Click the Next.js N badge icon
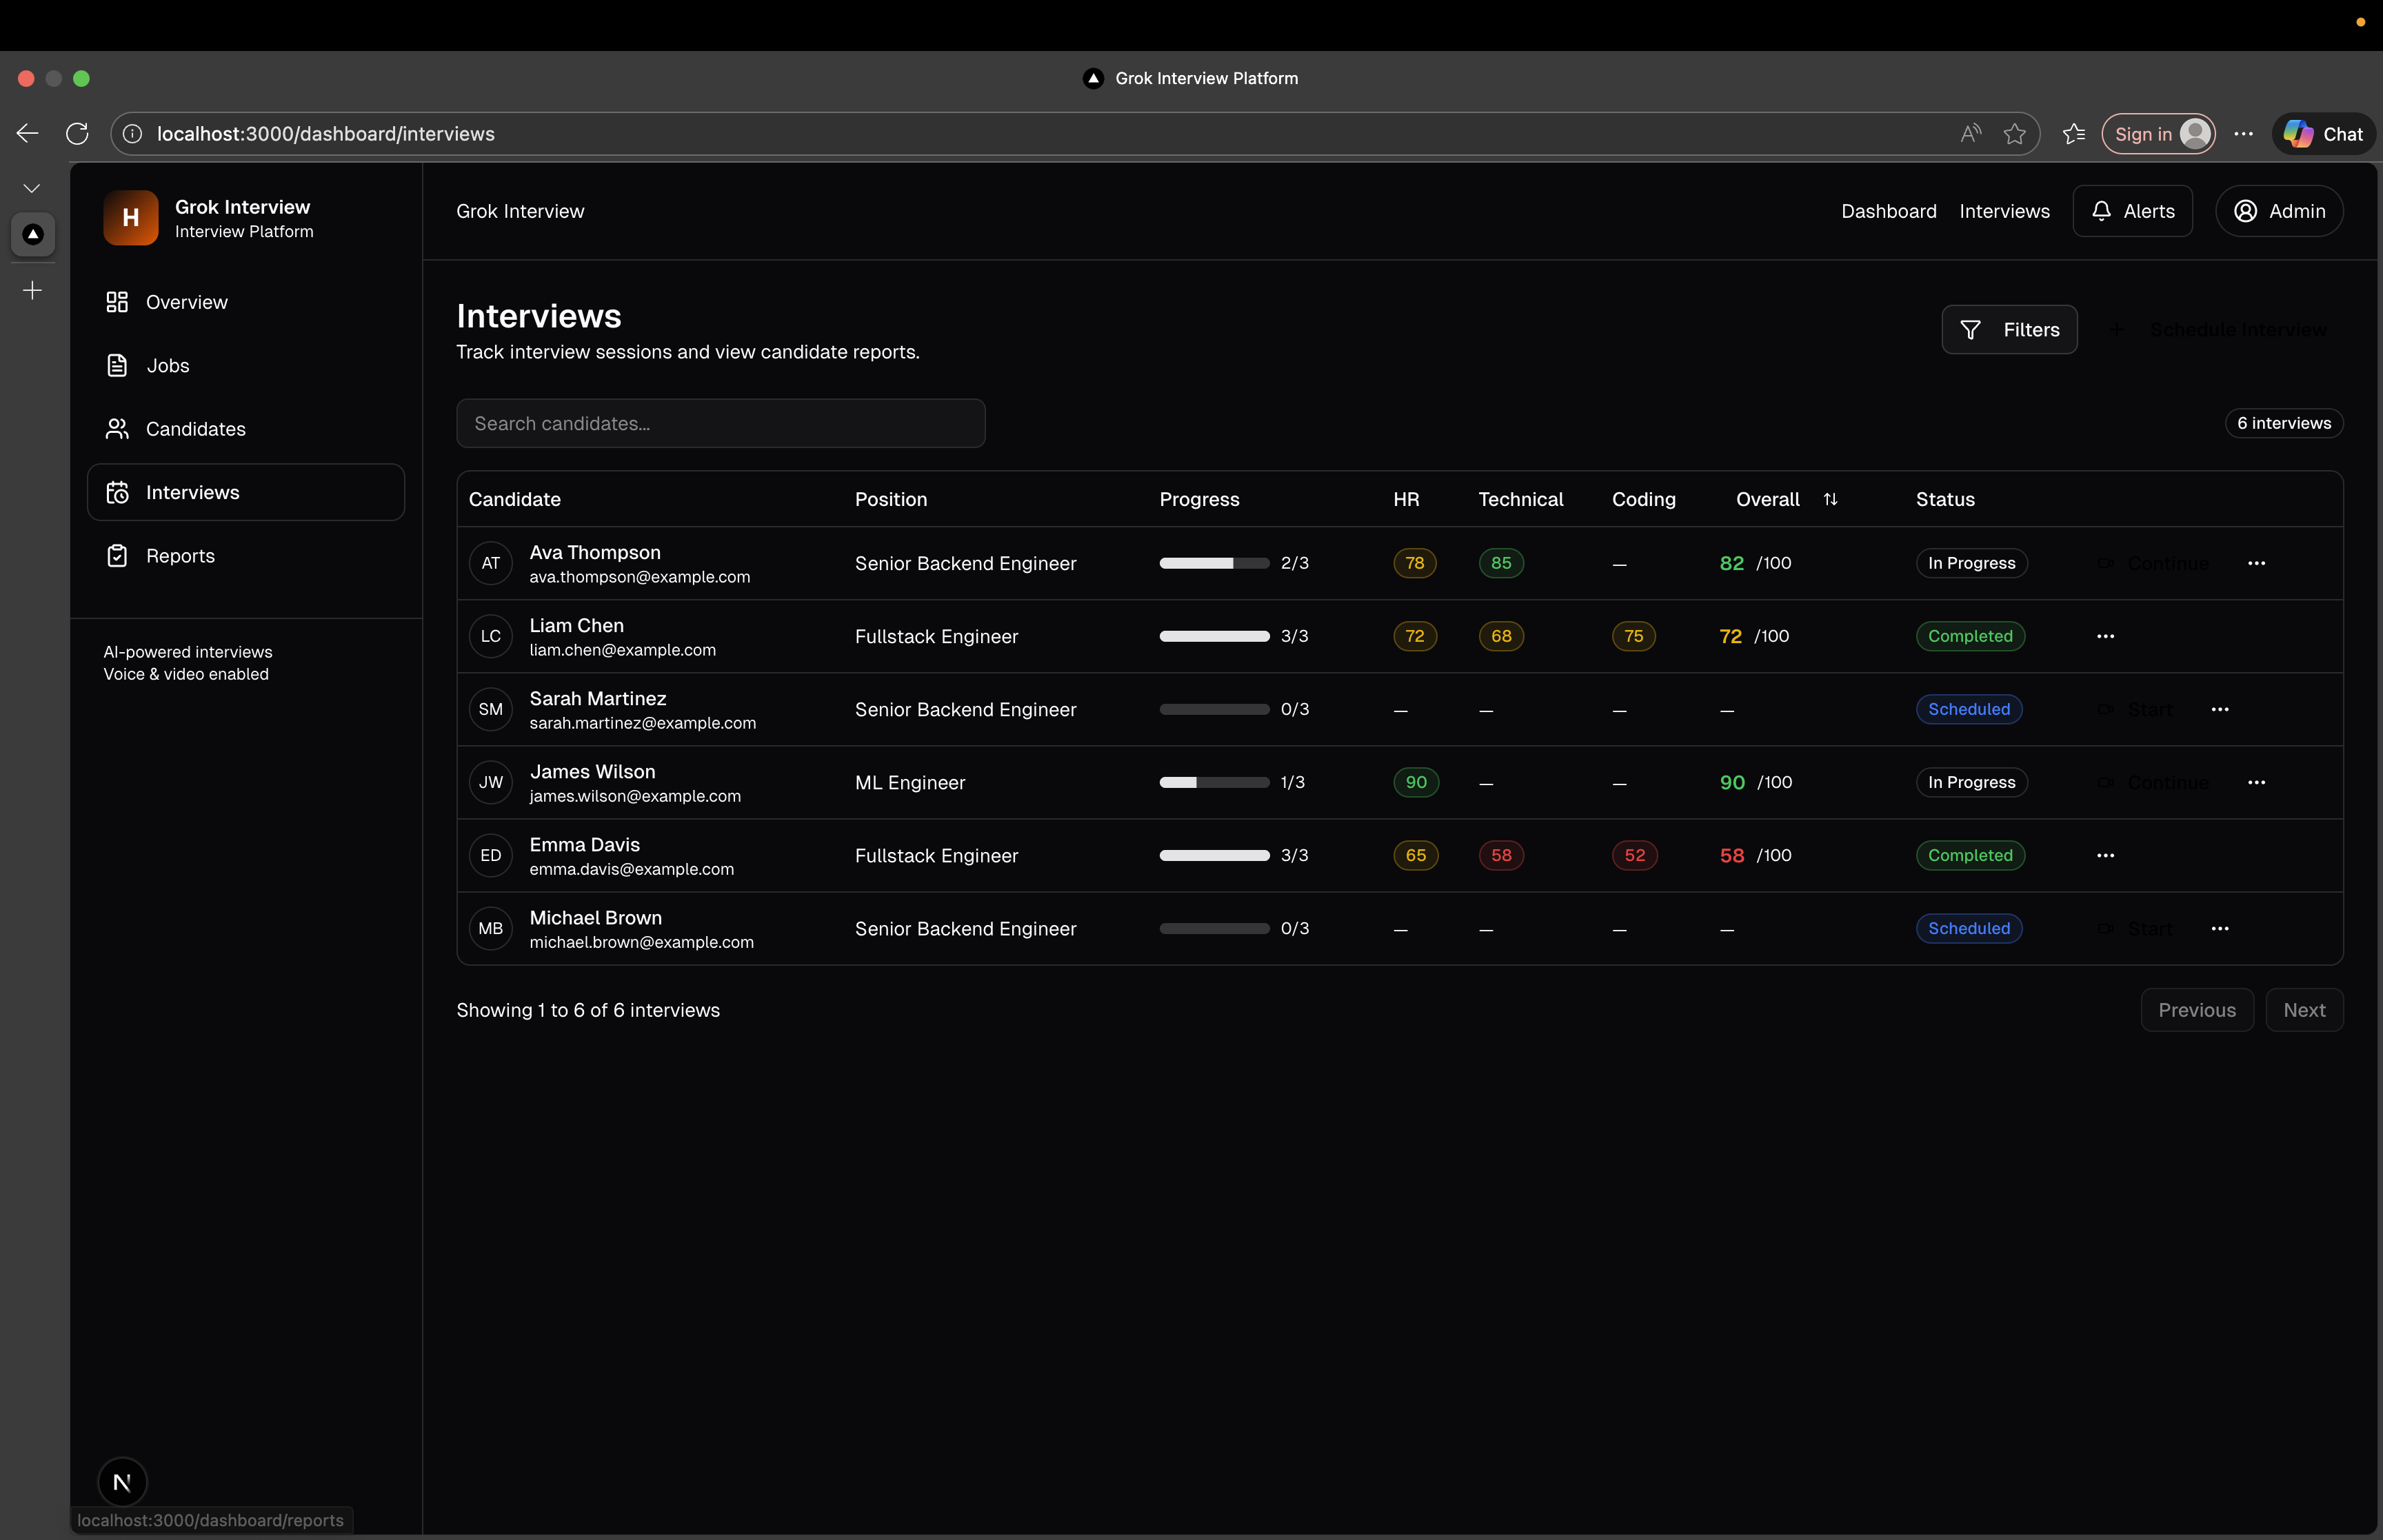The image size is (2383, 1540). tap(122, 1482)
